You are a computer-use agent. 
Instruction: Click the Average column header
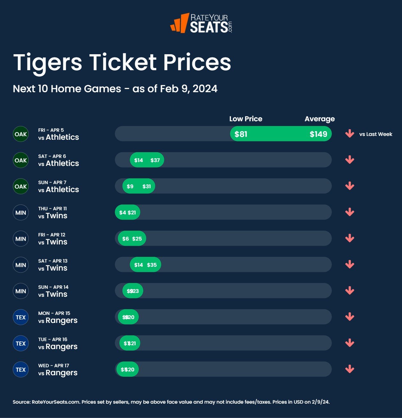[x=320, y=119]
